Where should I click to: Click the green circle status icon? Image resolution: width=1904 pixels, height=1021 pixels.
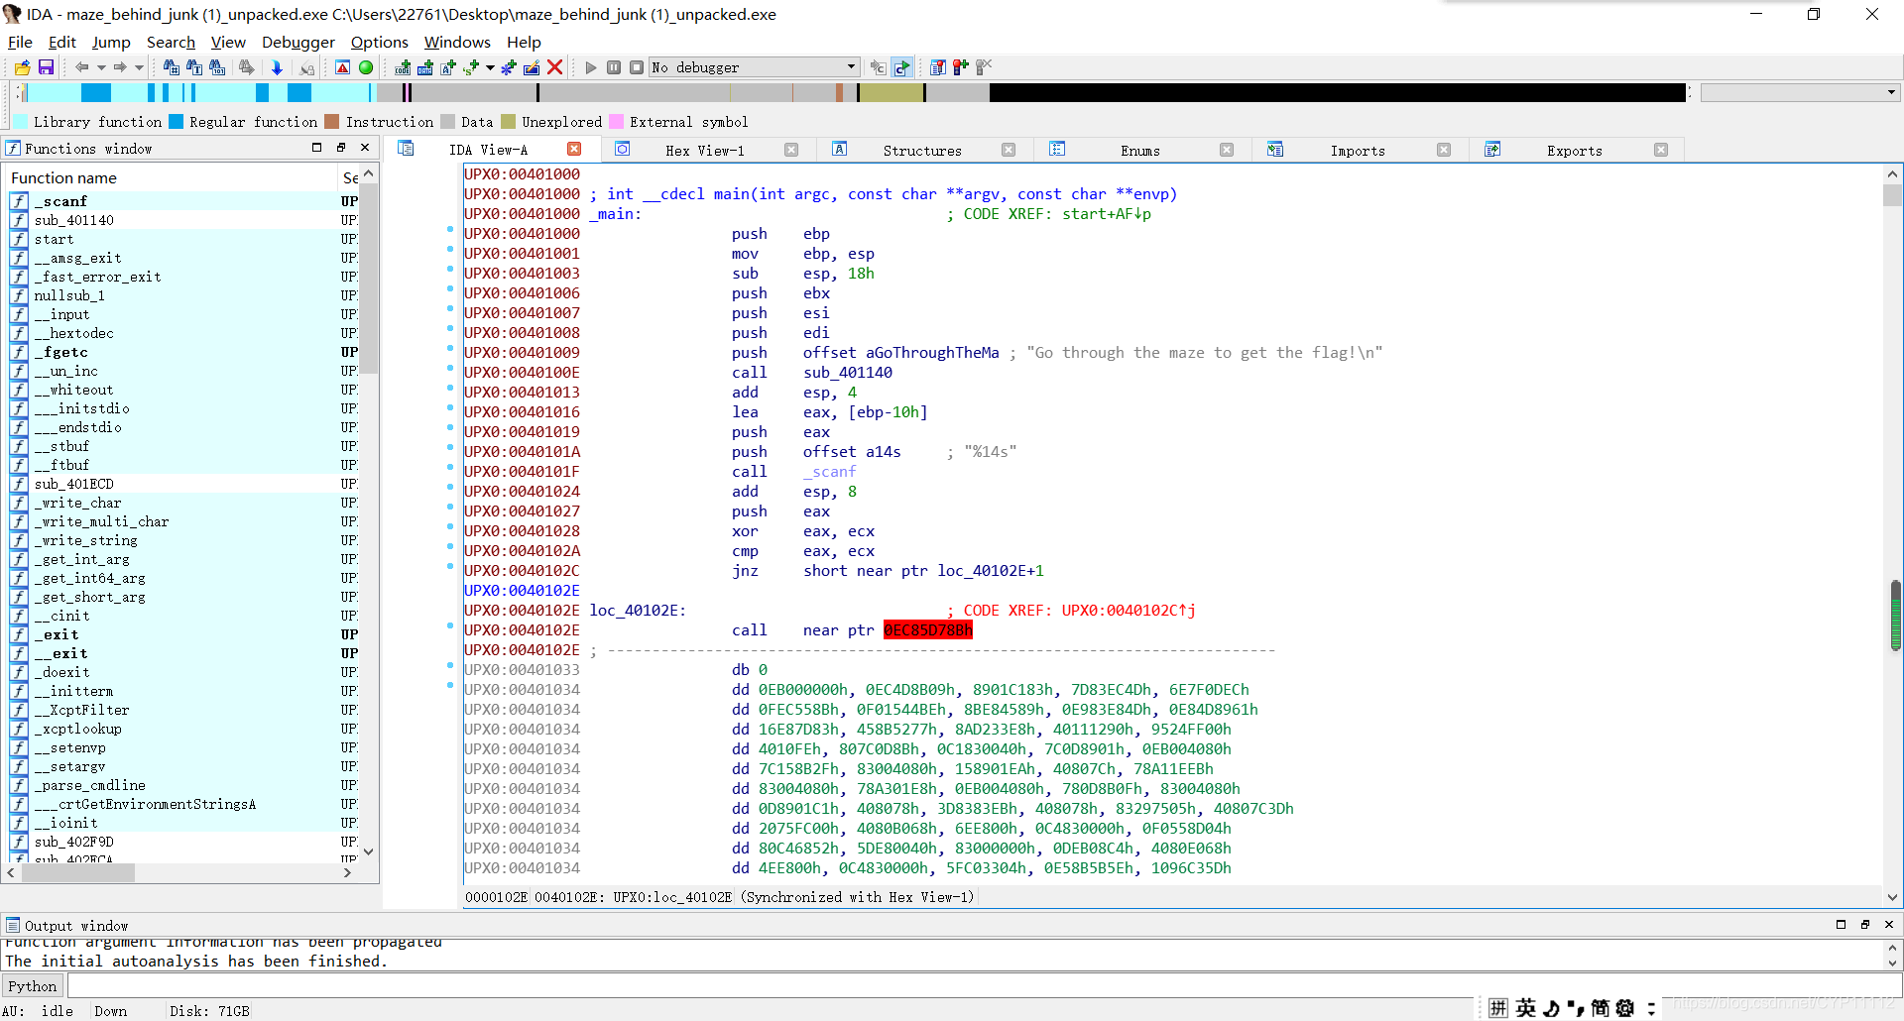(366, 67)
